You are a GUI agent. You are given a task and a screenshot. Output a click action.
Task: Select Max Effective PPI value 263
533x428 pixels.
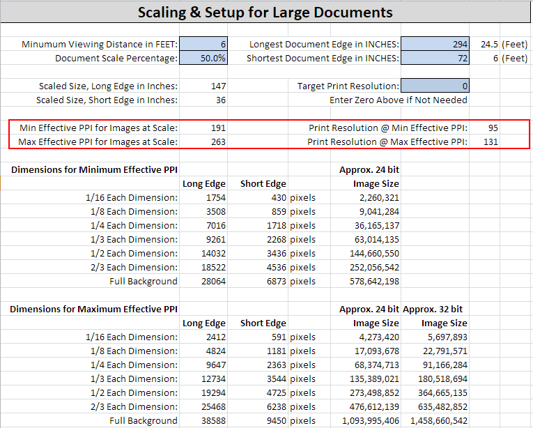[203, 142]
